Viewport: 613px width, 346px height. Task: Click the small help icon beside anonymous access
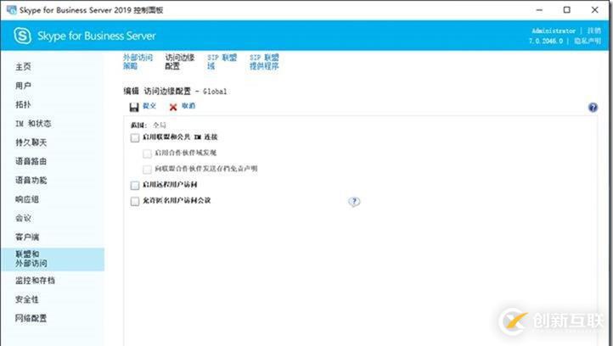354,202
